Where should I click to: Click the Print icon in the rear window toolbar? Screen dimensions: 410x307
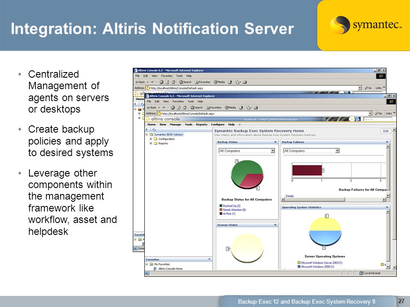(x=245, y=82)
